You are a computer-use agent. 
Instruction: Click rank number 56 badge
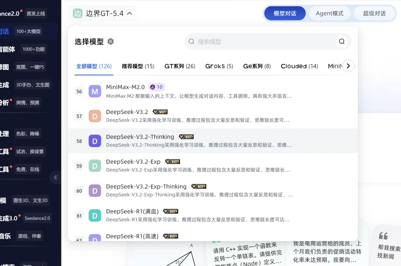coord(79,91)
